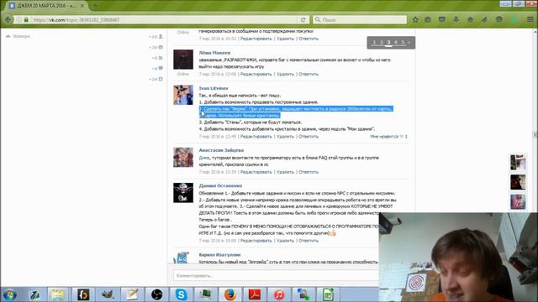Open Лёва Макеев's profile link
Screen dimensions: 538x302
pyautogui.click(x=214, y=53)
